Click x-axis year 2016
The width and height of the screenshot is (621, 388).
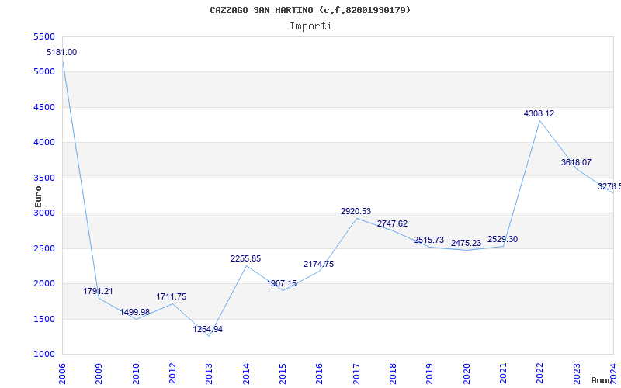(320, 374)
